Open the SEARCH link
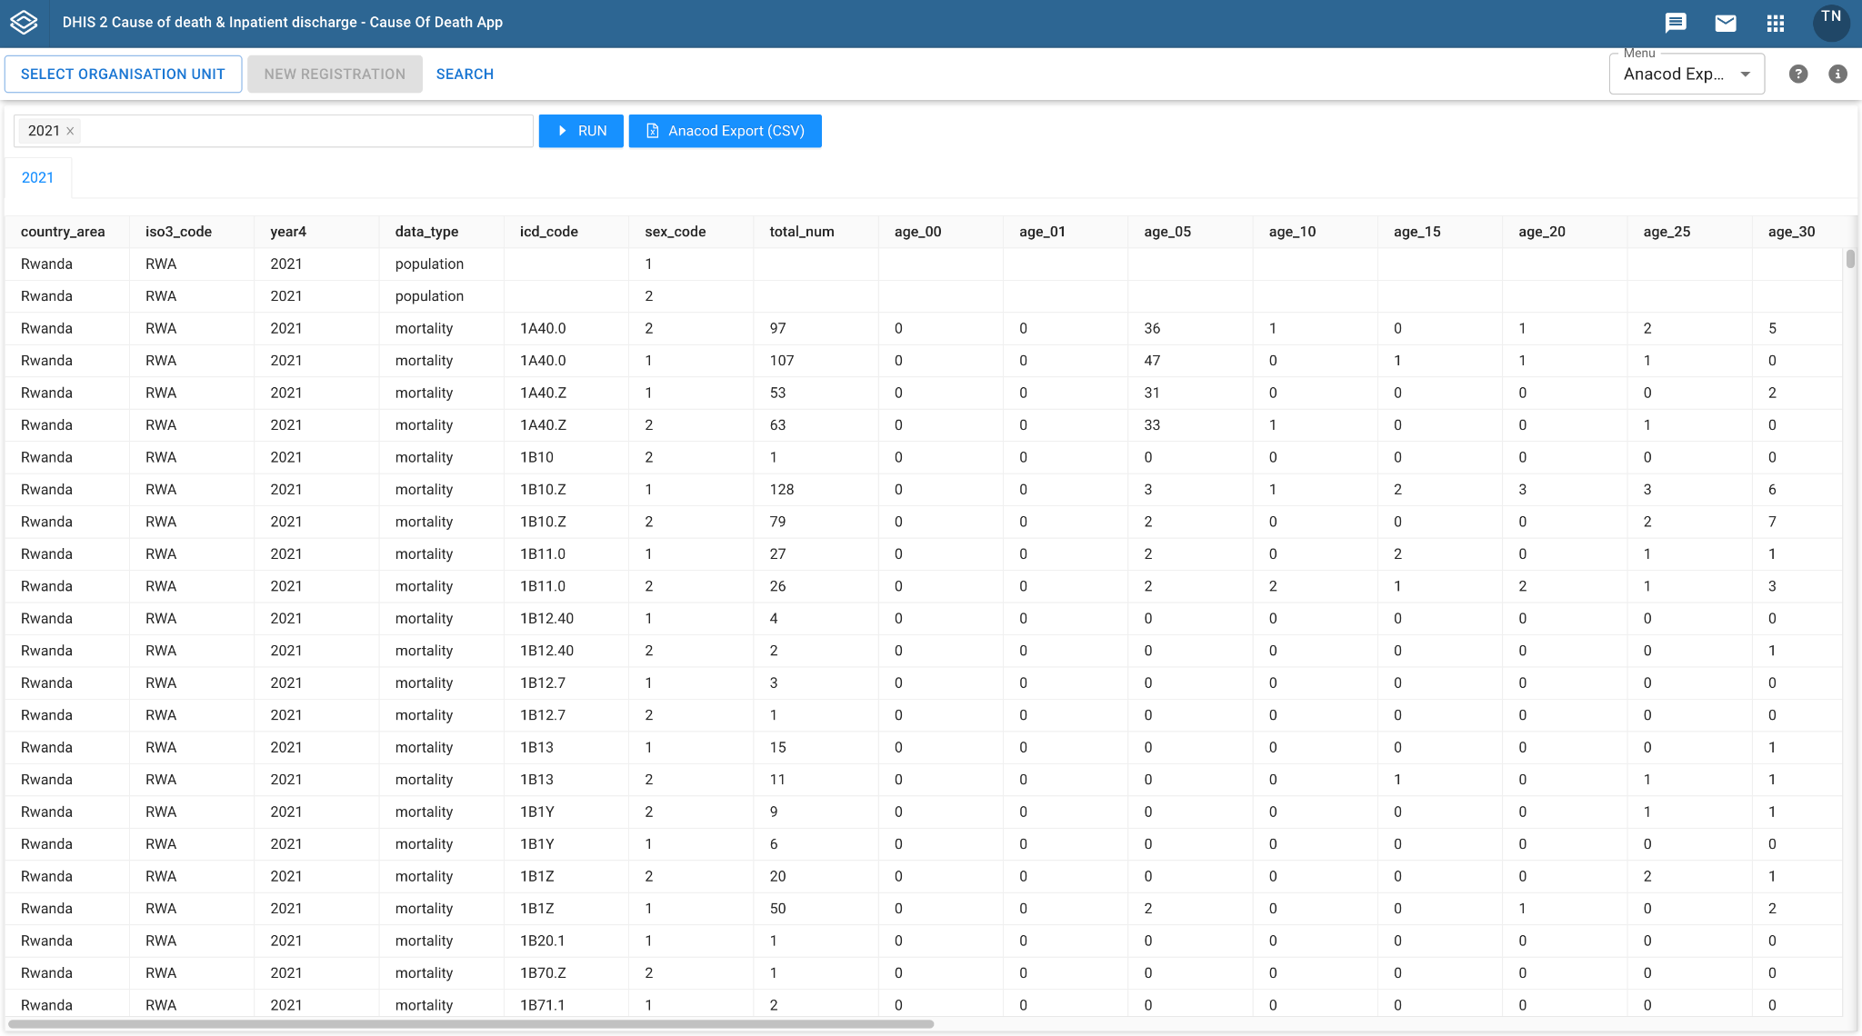This screenshot has width=1862, height=1036. pyautogui.click(x=465, y=75)
